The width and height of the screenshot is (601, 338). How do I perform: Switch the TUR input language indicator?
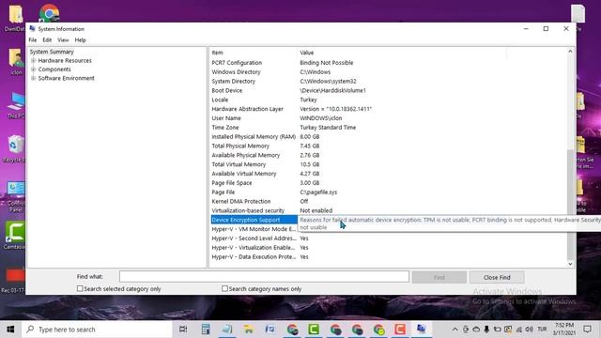click(542, 330)
